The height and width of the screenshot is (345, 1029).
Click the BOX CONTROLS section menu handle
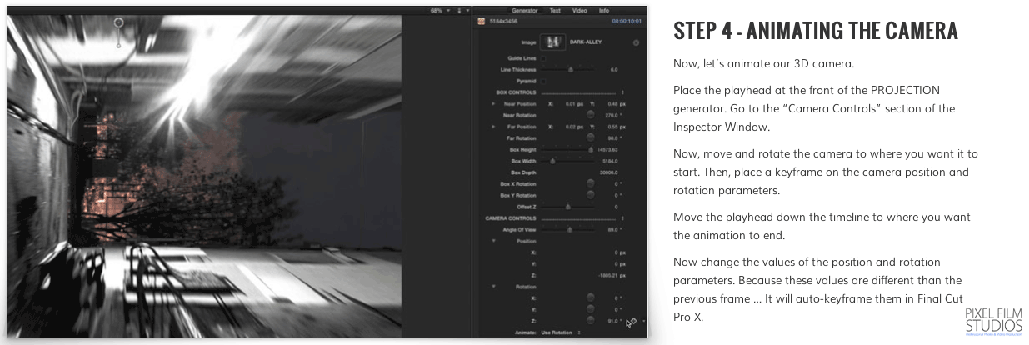[622, 92]
